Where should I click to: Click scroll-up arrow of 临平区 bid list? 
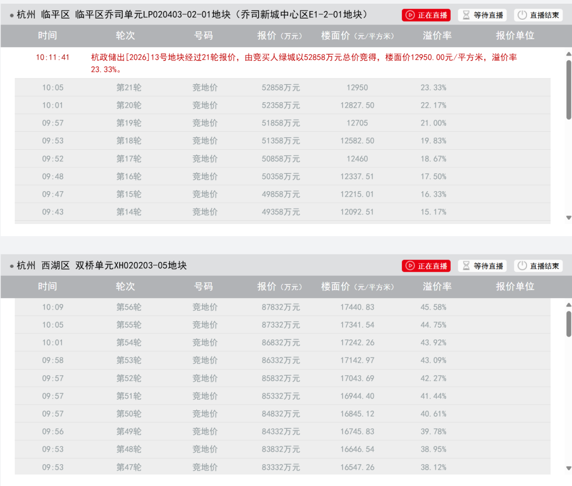(568, 54)
